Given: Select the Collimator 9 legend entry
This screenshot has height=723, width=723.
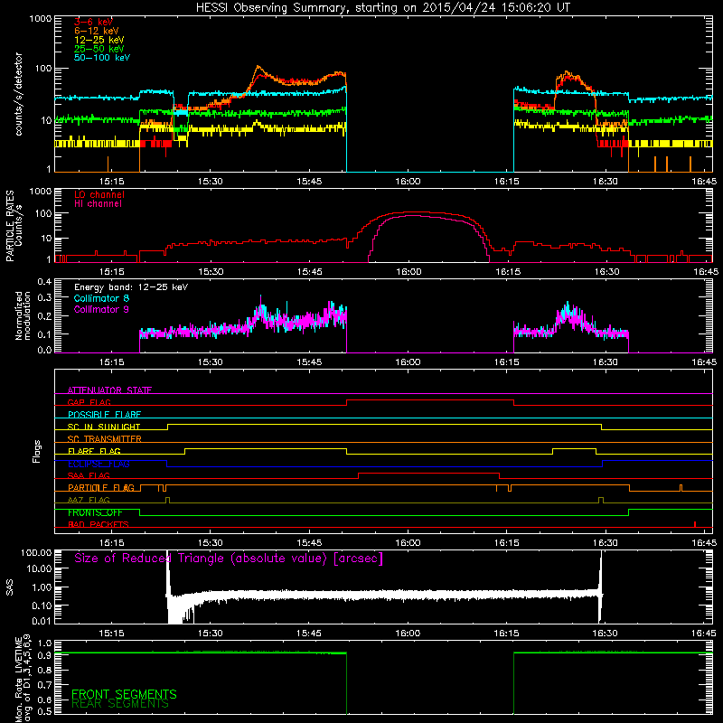Looking at the screenshot, I should (x=101, y=309).
